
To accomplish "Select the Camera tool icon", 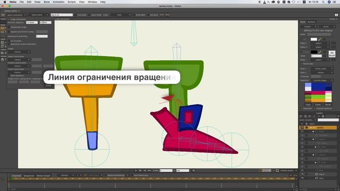I will tap(2, 53).
